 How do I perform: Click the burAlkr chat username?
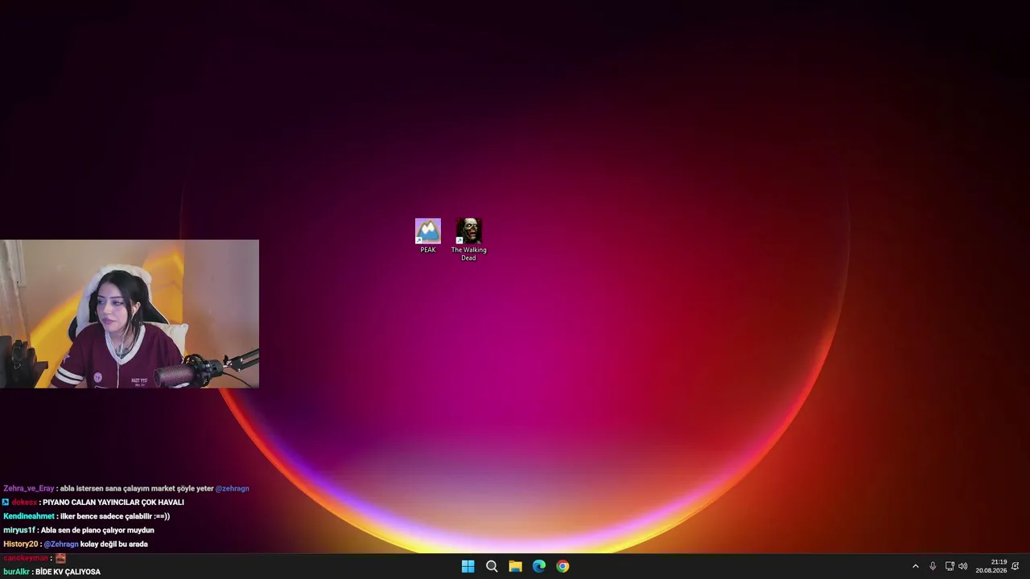tap(16, 572)
